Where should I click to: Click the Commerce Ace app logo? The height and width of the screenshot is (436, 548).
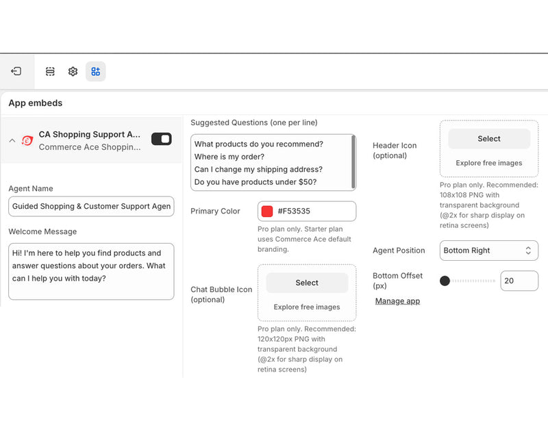[27, 140]
